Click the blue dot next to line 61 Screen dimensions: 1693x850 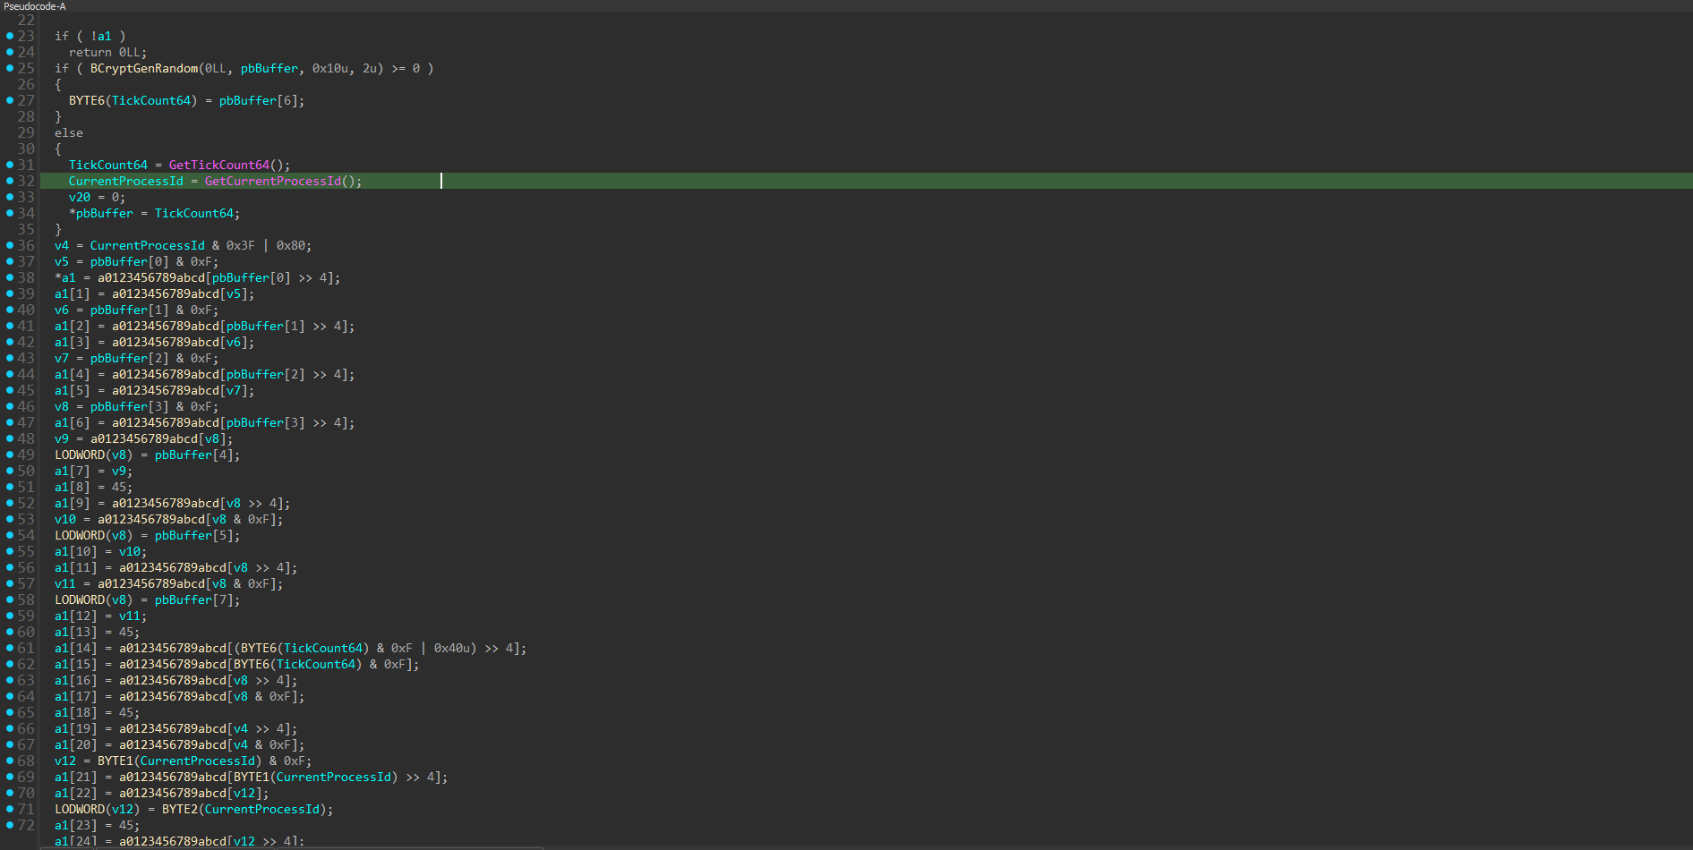click(10, 648)
